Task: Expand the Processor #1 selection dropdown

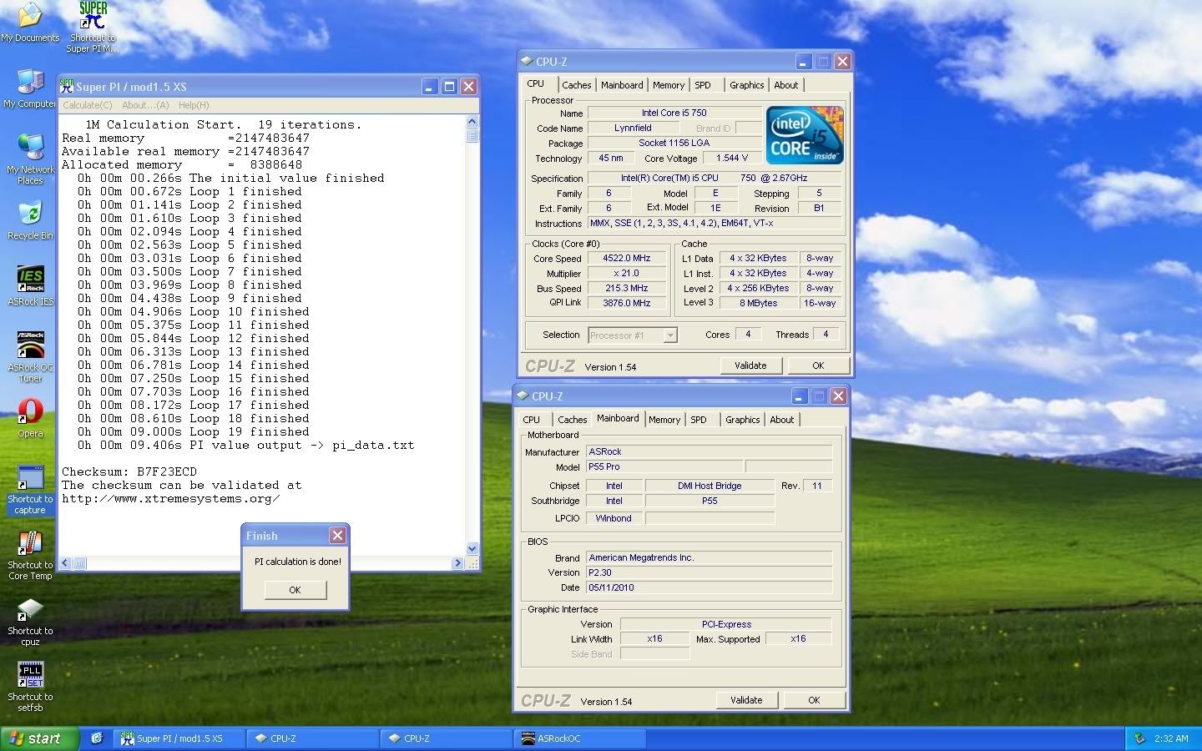Action: click(x=670, y=335)
